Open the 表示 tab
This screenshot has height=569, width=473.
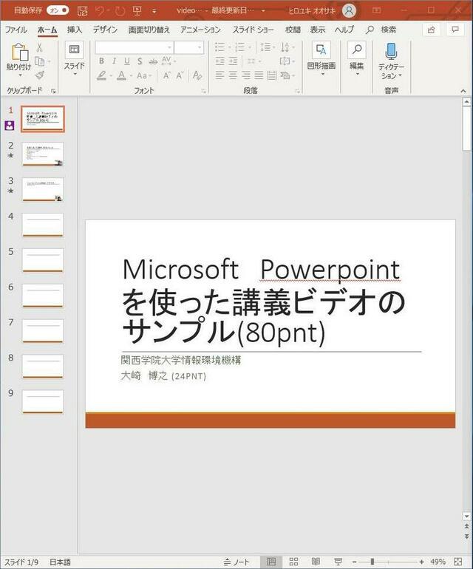coord(318,30)
